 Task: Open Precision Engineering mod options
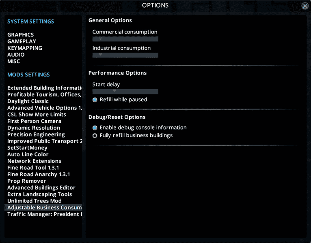[x=36, y=134]
